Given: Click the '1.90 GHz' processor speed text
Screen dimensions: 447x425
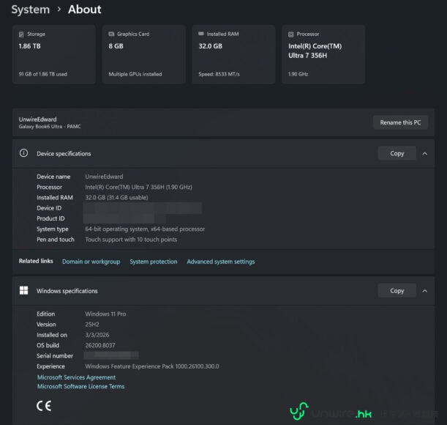Looking at the screenshot, I should click(298, 74).
